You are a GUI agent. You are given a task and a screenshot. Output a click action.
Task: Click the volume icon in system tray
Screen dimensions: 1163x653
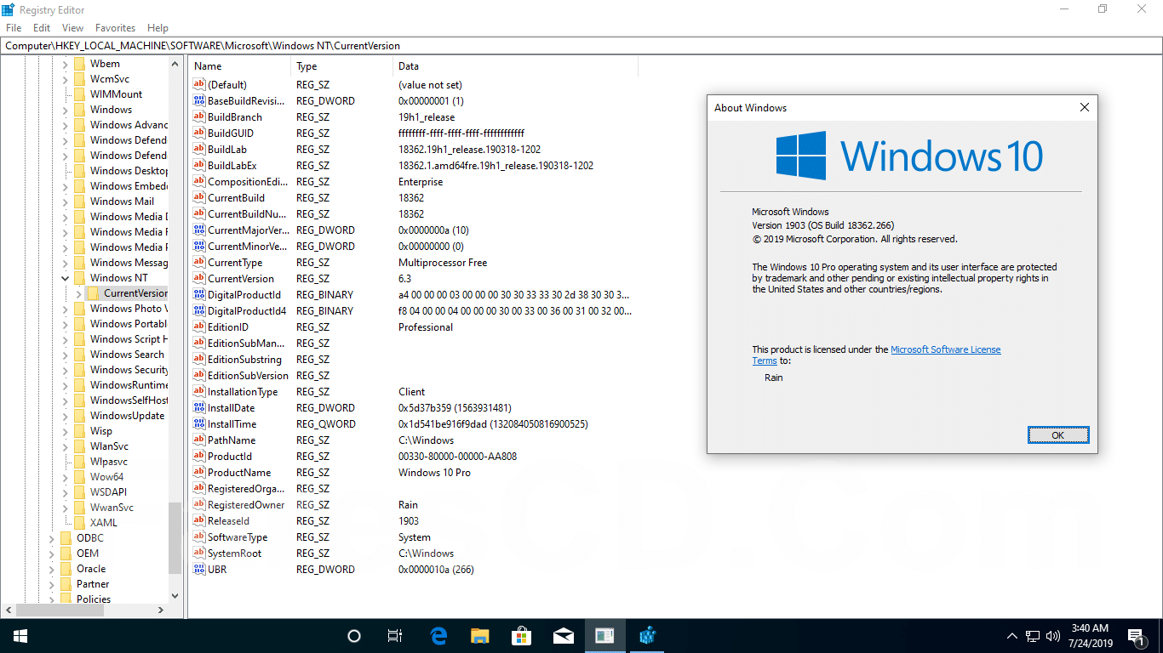(x=1053, y=636)
